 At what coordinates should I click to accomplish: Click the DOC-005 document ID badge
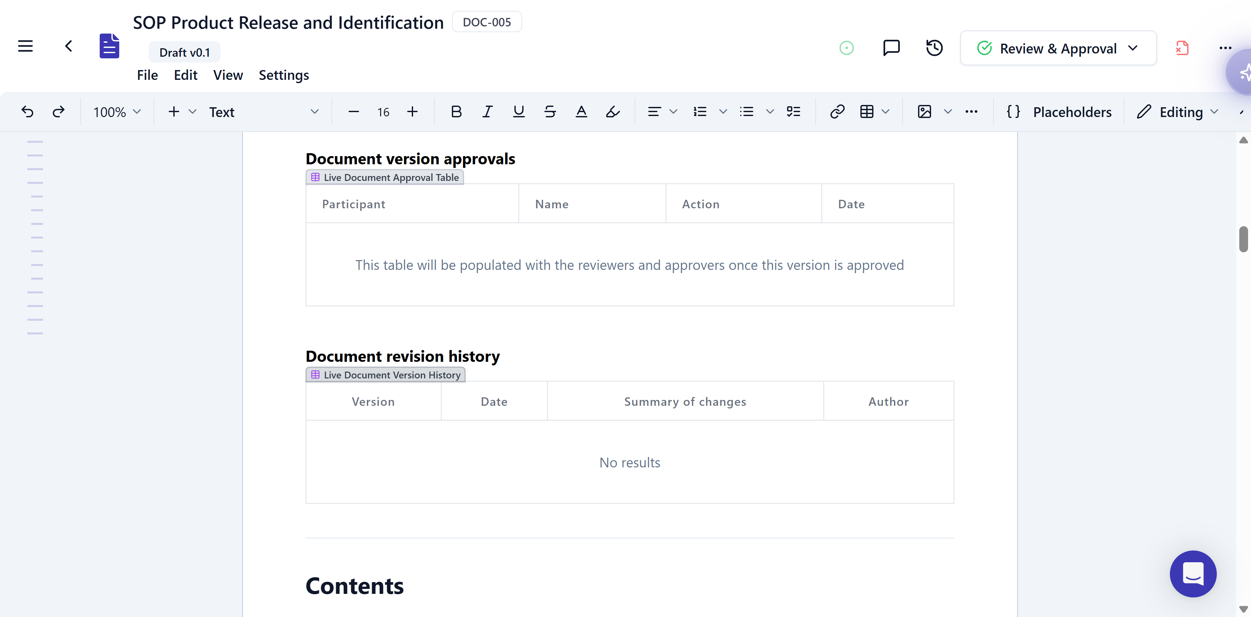487,22
